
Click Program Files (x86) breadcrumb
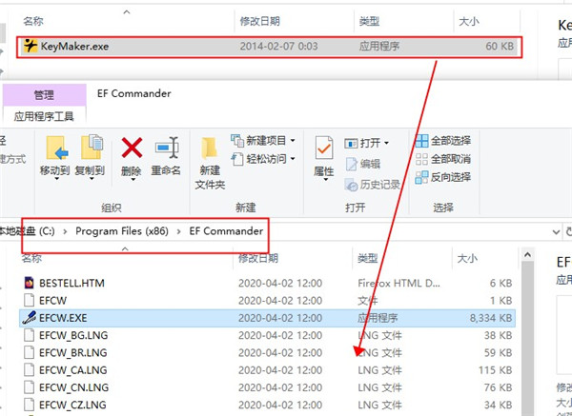pyautogui.click(x=122, y=231)
